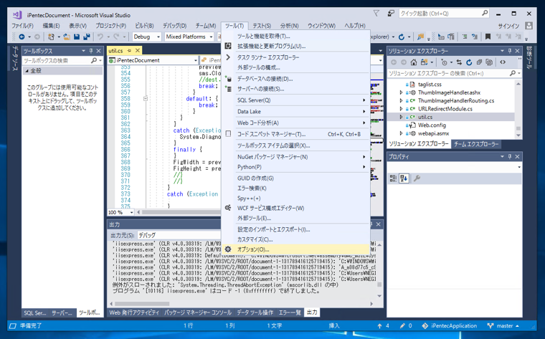This screenshot has width=545, height=339.
Task: Open the テスト(S) menu
Action: [262, 26]
